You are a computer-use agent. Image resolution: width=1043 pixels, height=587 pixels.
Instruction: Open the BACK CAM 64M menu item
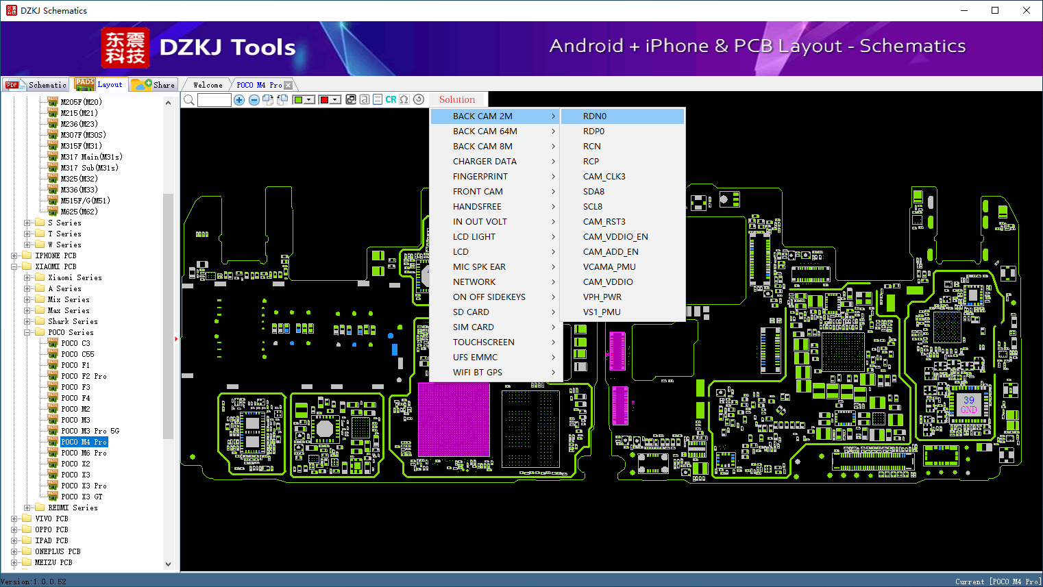click(x=496, y=132)
